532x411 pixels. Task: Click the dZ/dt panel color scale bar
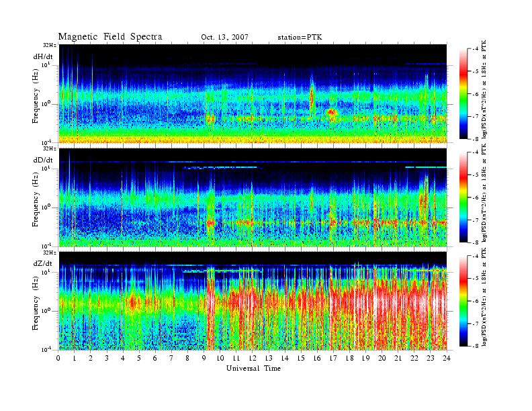click(463, 301)
